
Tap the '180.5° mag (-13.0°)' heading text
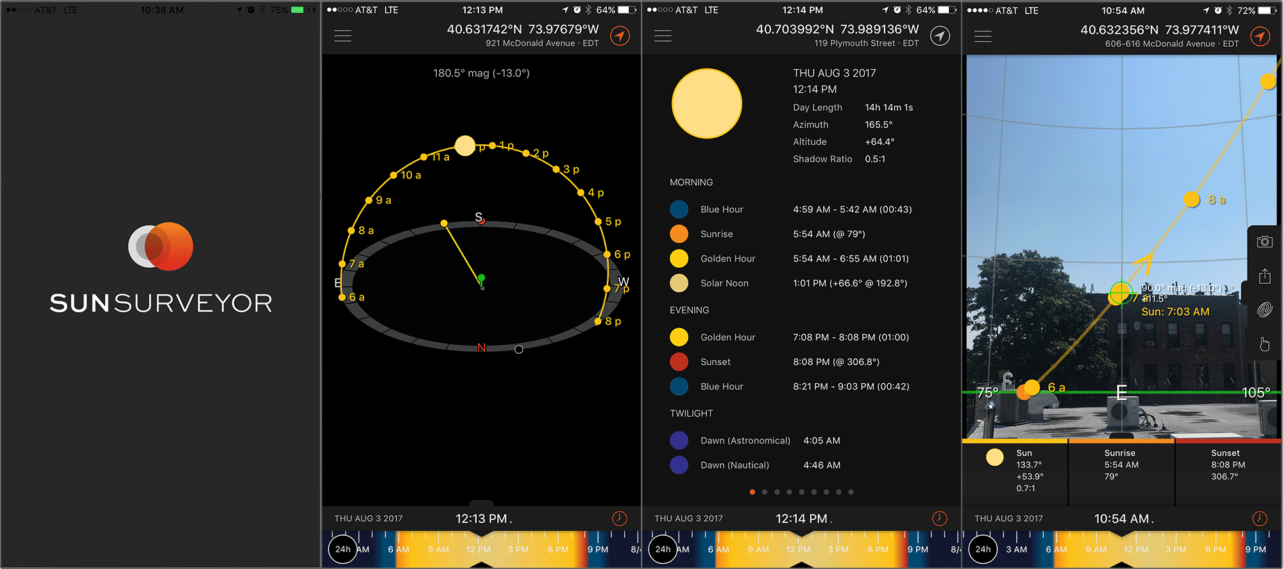pos(481,73)
